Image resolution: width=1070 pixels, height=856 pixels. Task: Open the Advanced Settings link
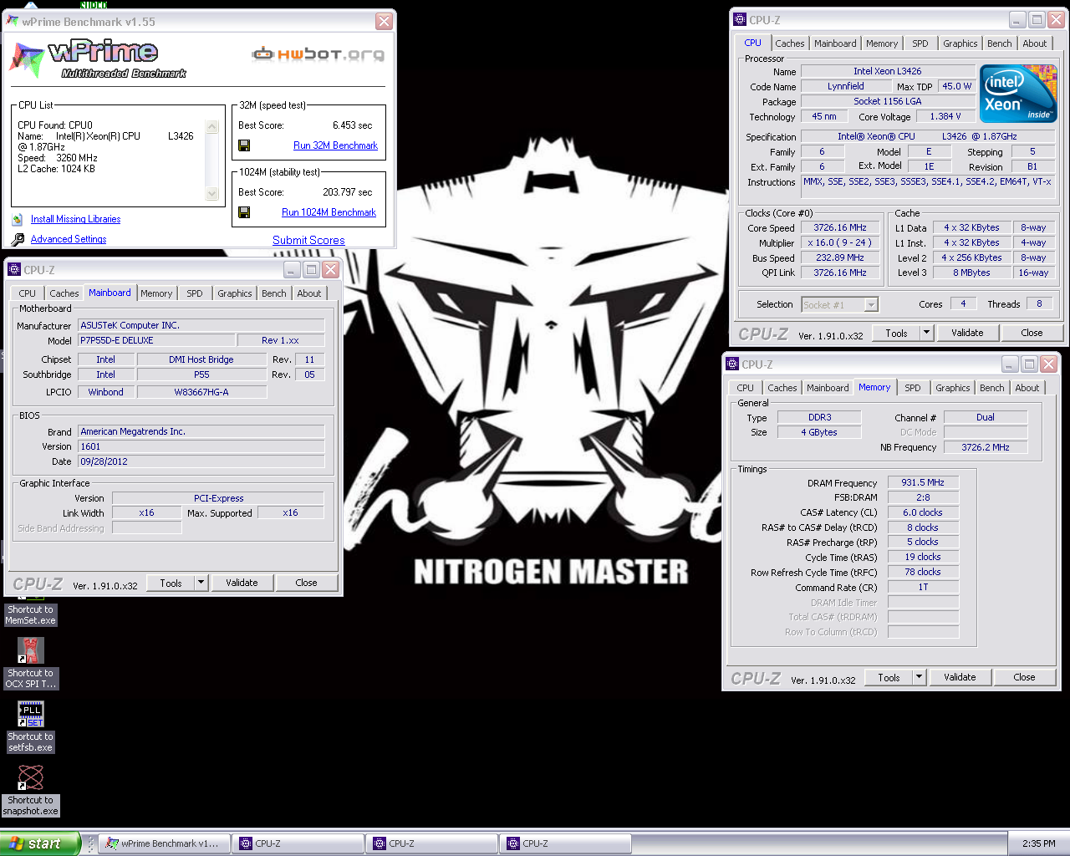[x=69, y=239]
